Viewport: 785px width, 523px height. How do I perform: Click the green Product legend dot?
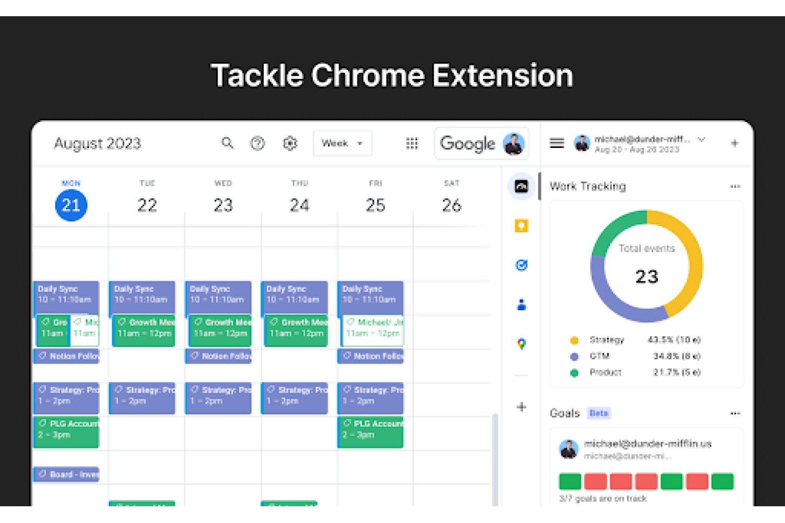click(x=574, y=373)
